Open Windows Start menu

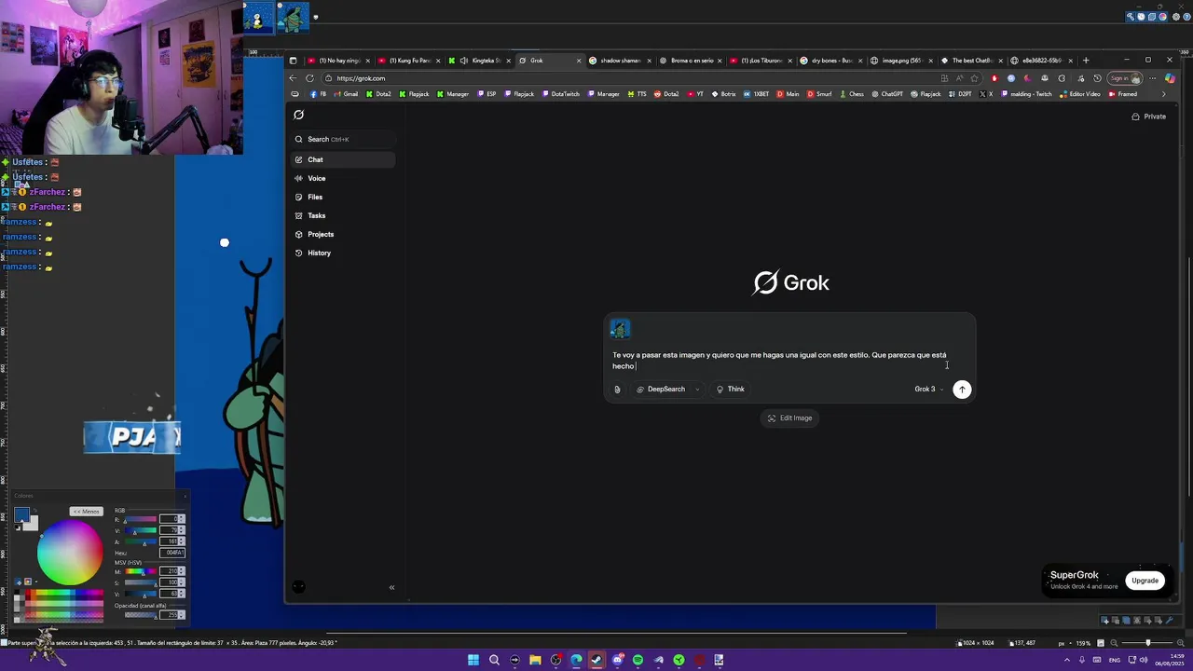coord(473,660)
